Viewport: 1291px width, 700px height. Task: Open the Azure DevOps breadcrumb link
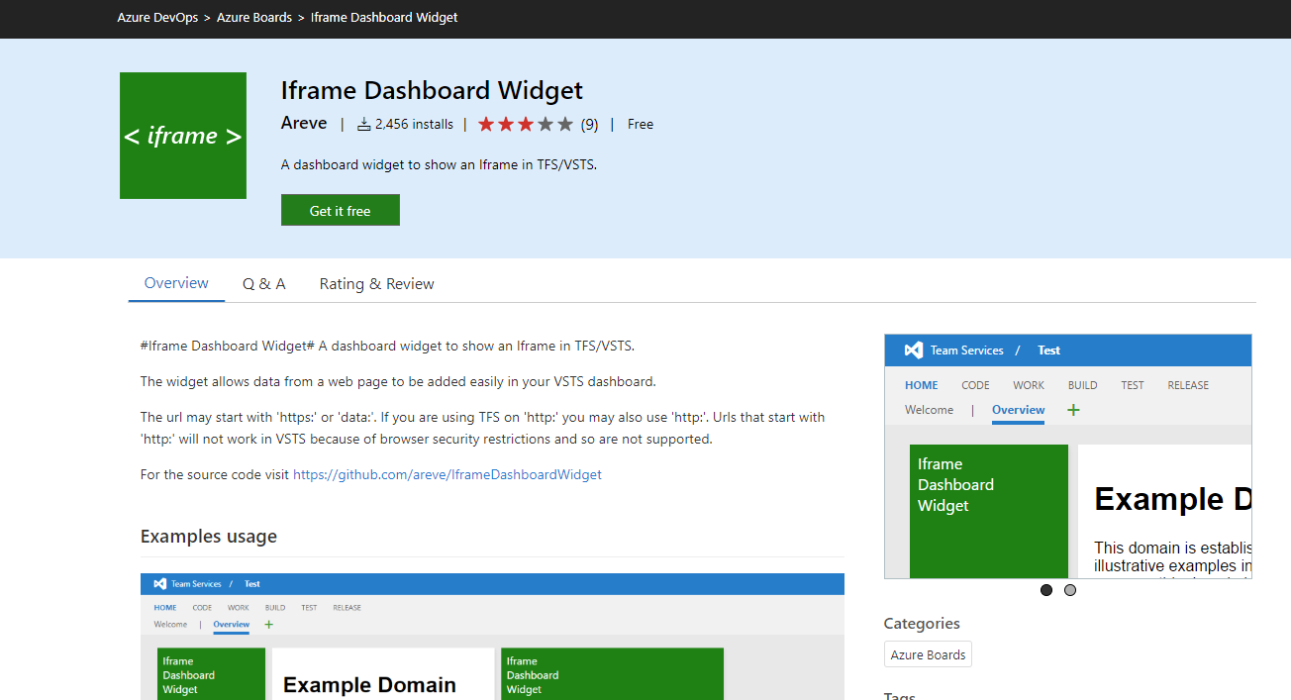(157, 17)
